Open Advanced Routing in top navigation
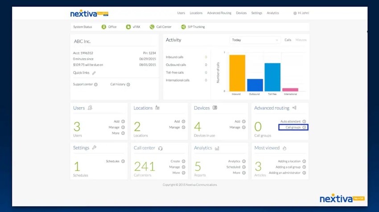This screenshot has width=379, height=212. [219, 13]
